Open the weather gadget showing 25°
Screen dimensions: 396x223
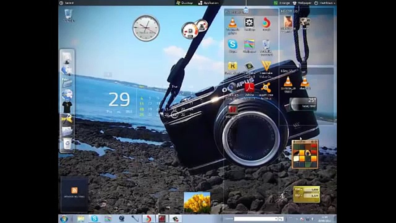303,104
